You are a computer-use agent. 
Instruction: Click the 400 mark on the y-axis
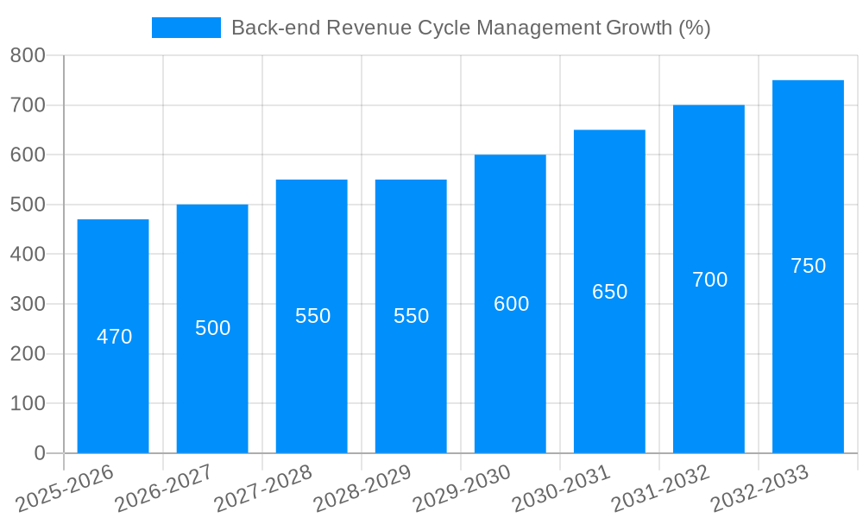(x=28, y=254)
